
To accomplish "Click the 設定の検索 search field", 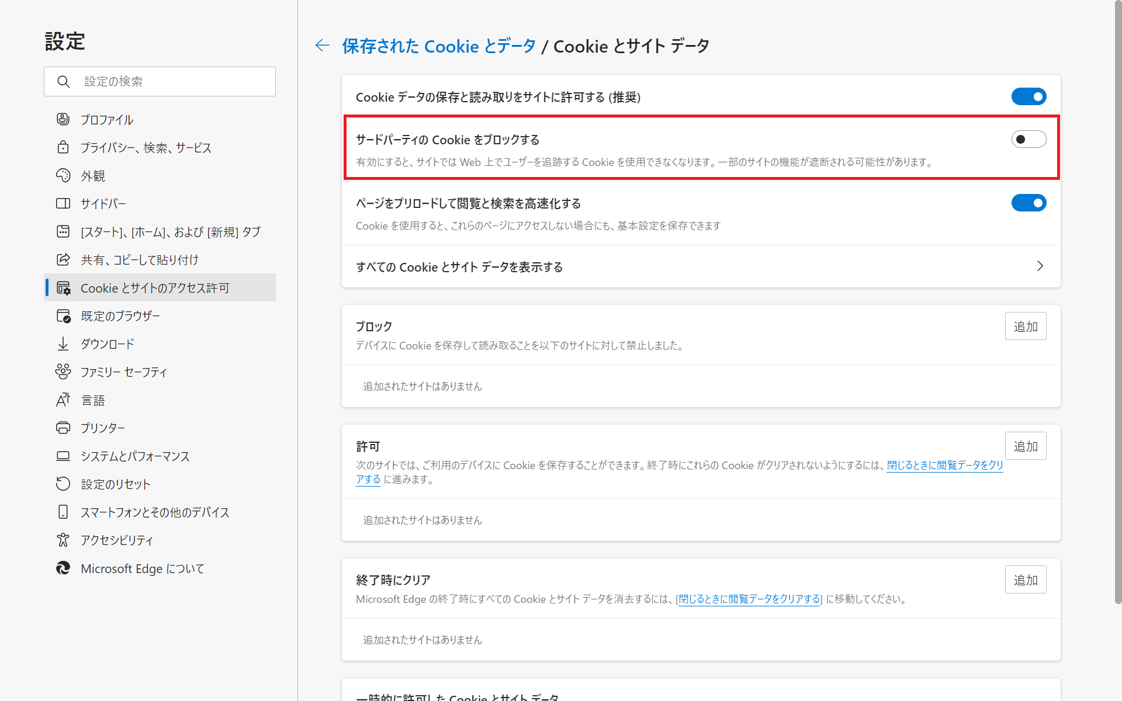I will 160,81.
